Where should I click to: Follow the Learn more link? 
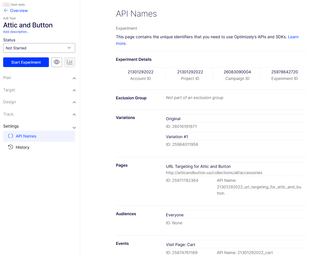coord(293,37)
